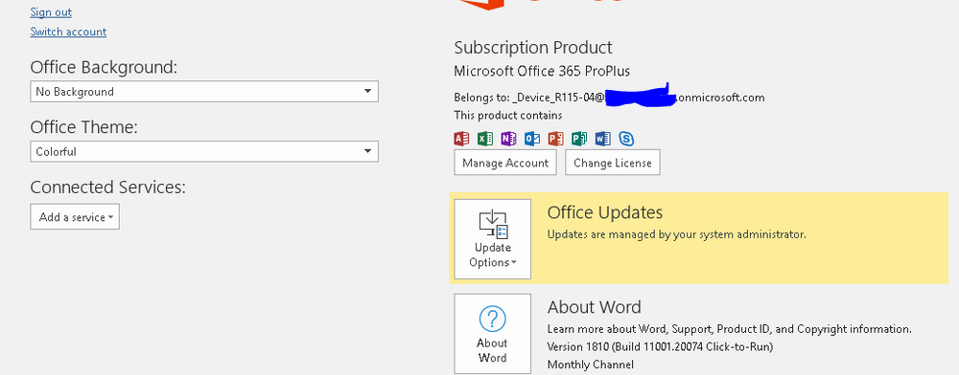Viewport: 959px width, 375px height.
Task: Click the Subscription Product heading
Action: [532, 48]
